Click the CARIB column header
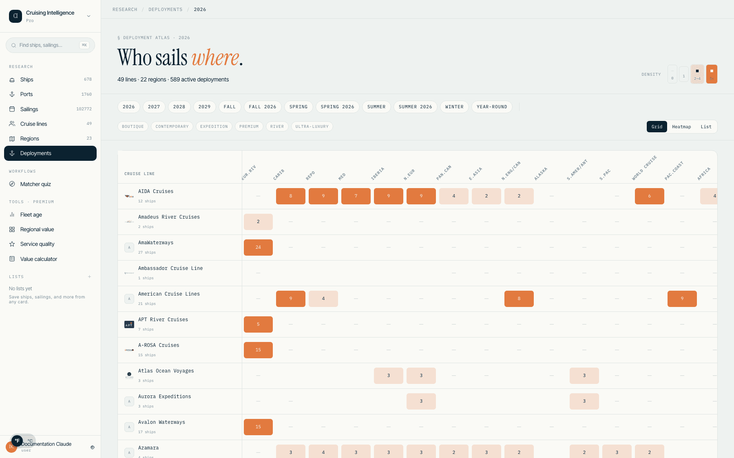 pos(279,175)
